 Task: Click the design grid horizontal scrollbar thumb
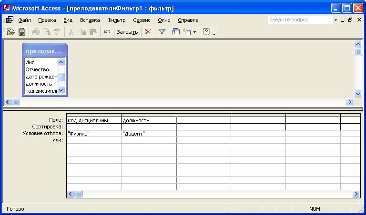click(79, 194)
